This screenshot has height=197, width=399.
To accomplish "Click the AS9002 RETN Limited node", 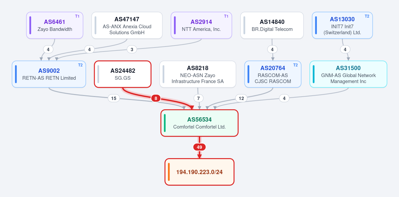I will pyautogui.click(x=49, y=74).
